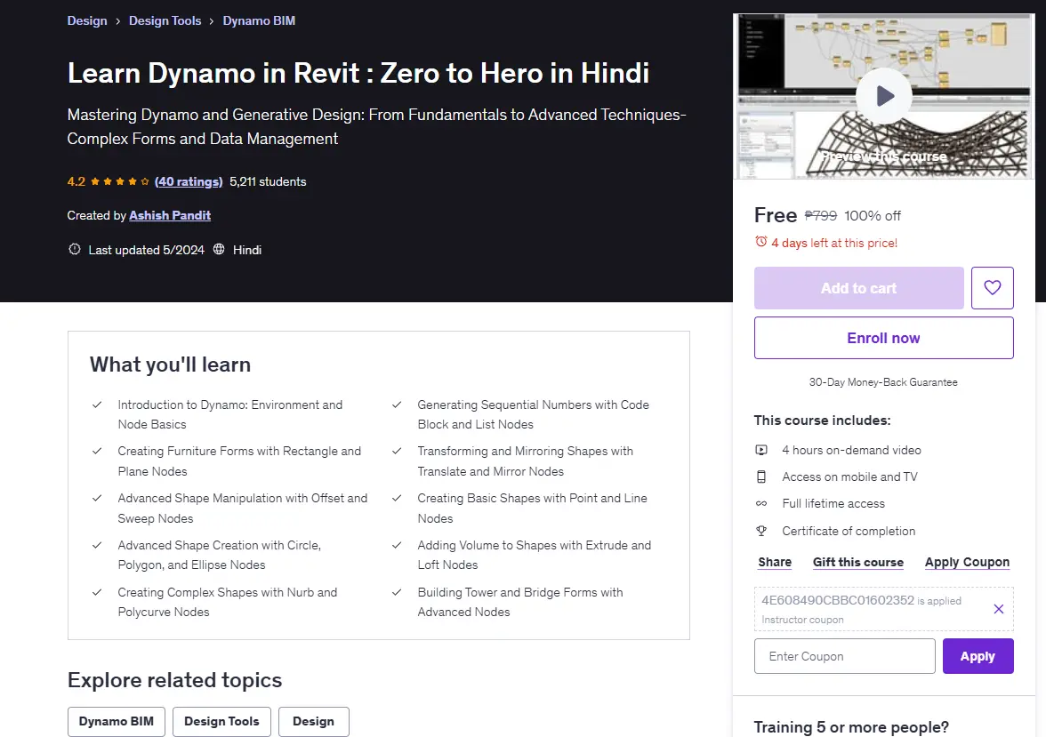Click the certificate trophy icon
Image resolution: width=1046 pixels, height=737 pixels.
761,531
